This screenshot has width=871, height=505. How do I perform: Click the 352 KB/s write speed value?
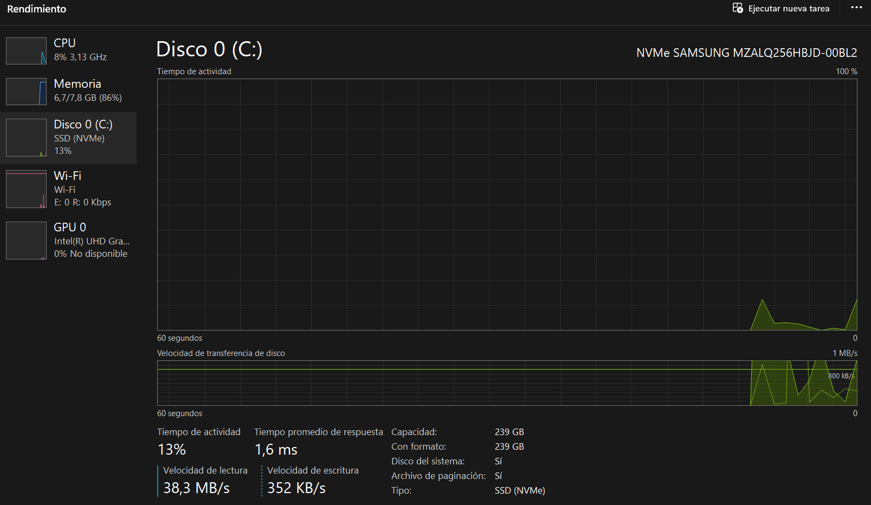click(296, 488)
